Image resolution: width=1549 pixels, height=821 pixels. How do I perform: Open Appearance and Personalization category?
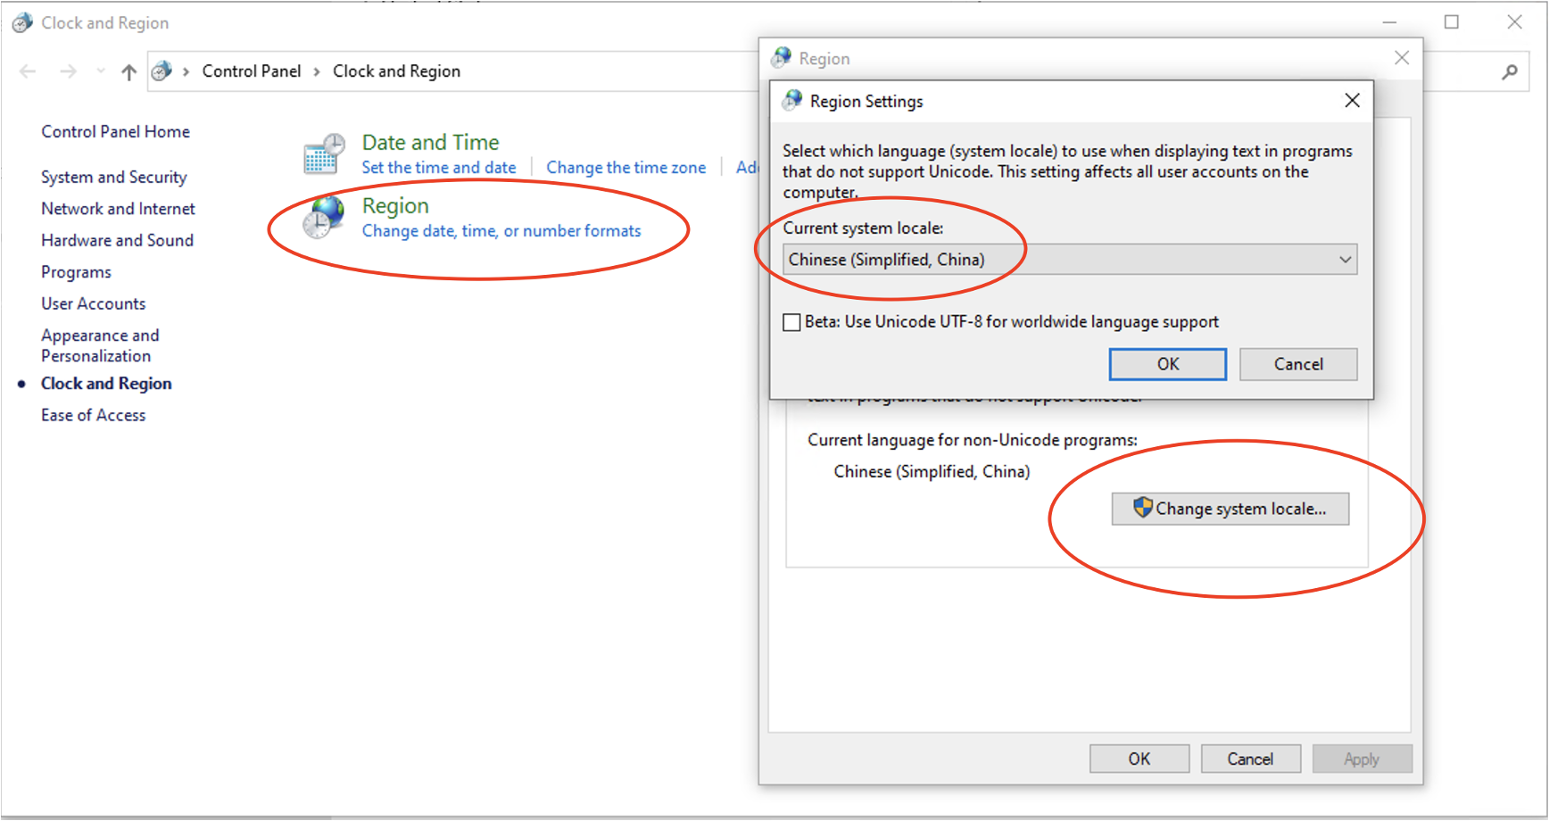pyautogui.click(x=100, y=345)
